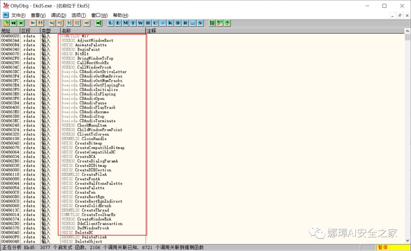Open the 选项(T) menu
Viewport: 411px width, 251px height.
(x=79, y=16)
